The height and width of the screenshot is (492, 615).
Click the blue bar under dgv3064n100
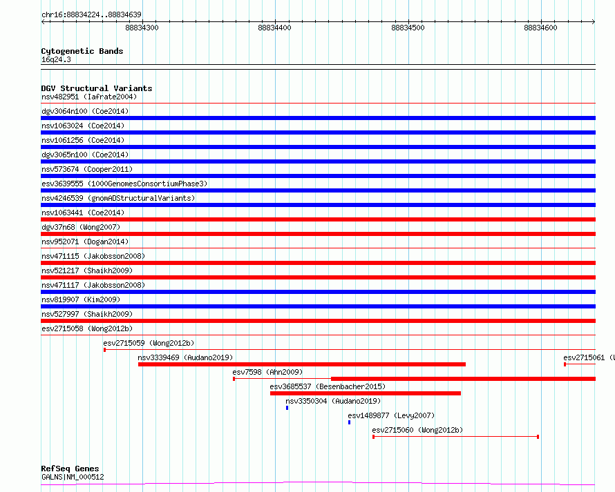318,118
